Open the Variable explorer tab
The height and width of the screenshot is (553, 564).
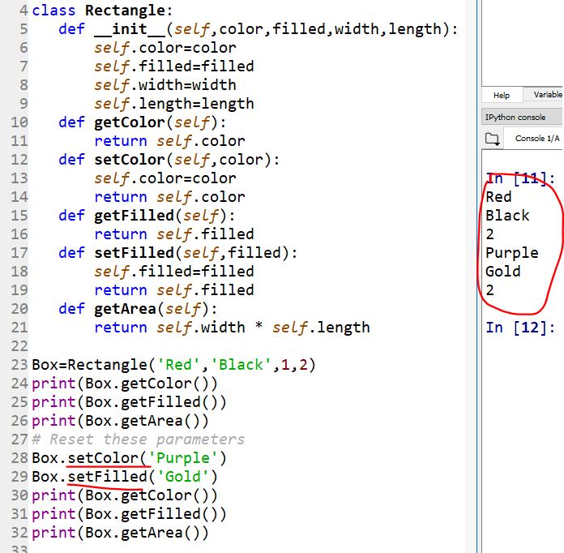pyautogui.click(x=547, y=95)
